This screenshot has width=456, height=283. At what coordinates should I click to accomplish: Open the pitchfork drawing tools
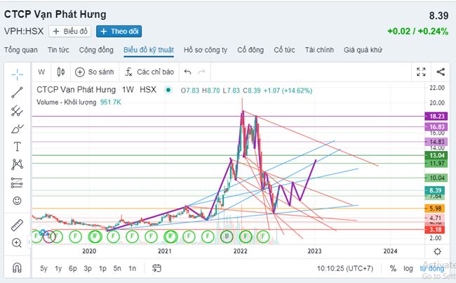coord(17,110)
